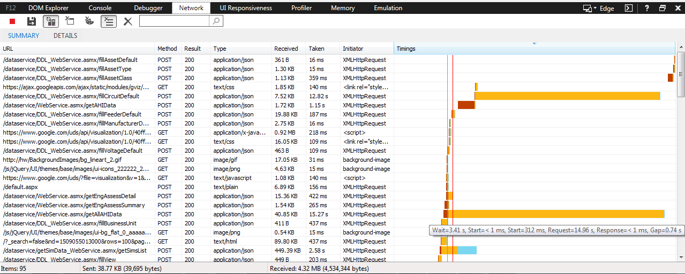Toggle clear entries on navigate button
The height and width of the screenshot is (274, 685).
point(109,21)
